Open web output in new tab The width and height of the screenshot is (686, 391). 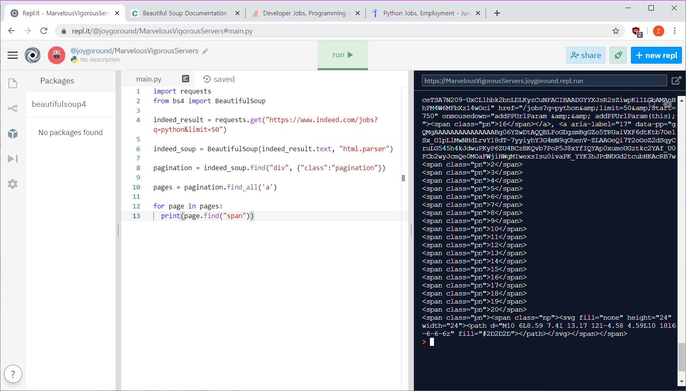(676, 81)
